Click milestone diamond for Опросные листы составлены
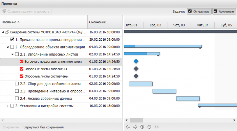 click(136, 76)
